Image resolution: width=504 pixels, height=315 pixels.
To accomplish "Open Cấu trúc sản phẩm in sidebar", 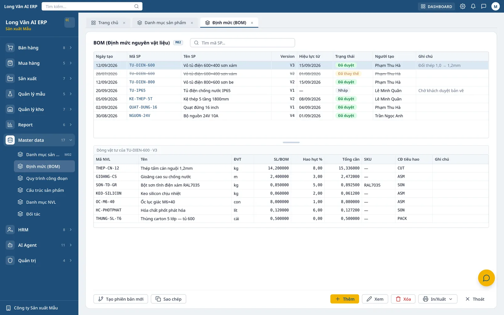I will point(44,190).
